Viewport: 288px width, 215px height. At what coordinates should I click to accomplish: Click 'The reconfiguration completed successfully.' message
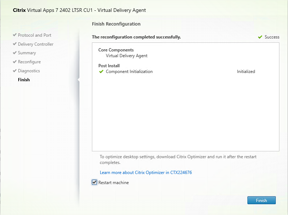[x=136, y=37]
